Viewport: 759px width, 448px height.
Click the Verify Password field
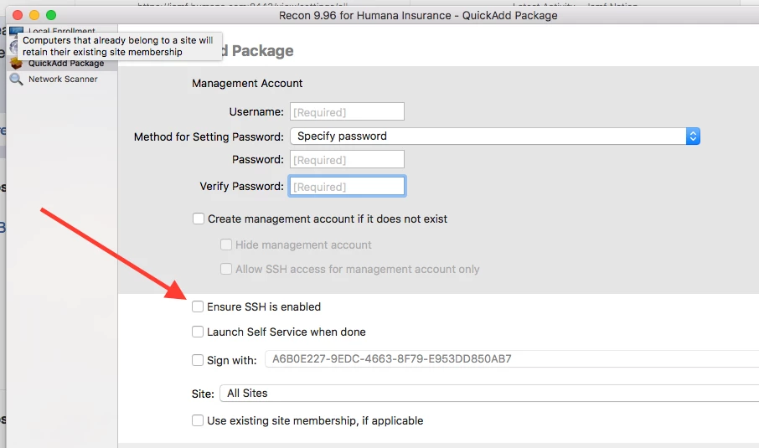(347, 186)
